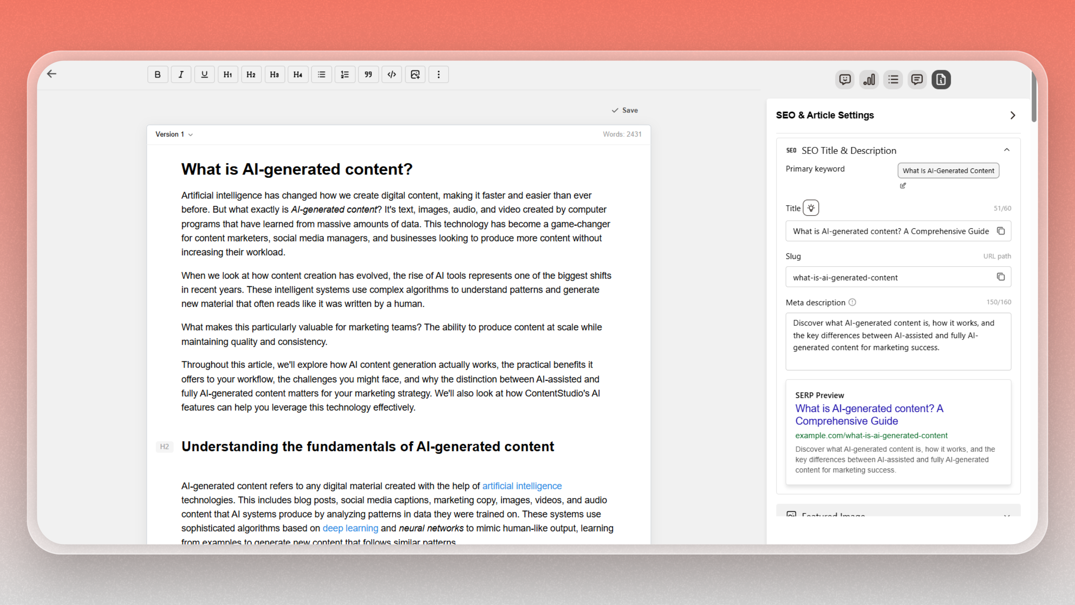Open the Version 1 dropdown
Image resolution: width=1075 pixels, height=605 pixels.
[174, 134]
